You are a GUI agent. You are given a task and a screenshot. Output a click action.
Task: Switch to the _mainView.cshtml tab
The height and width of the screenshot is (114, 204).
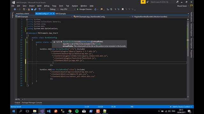click(23, 14)
